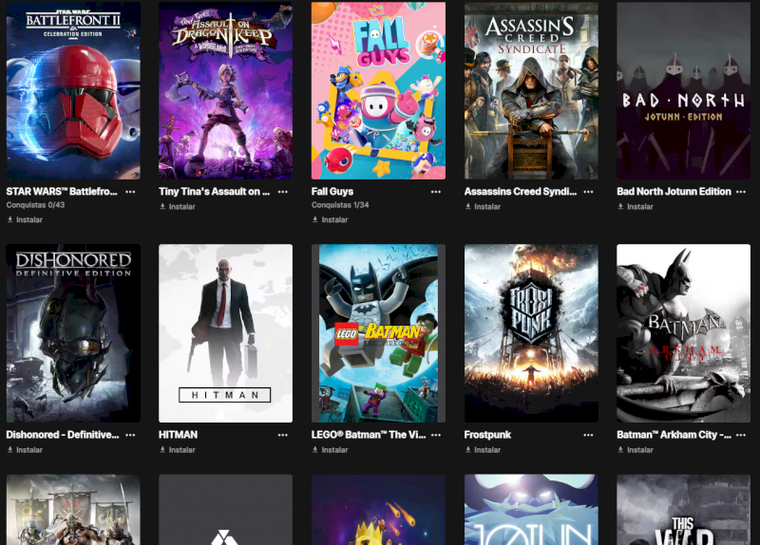The image size is (760, 545).
Task: Open options menu for STAR WARS Battlefront II
Action: coord(130,192)
